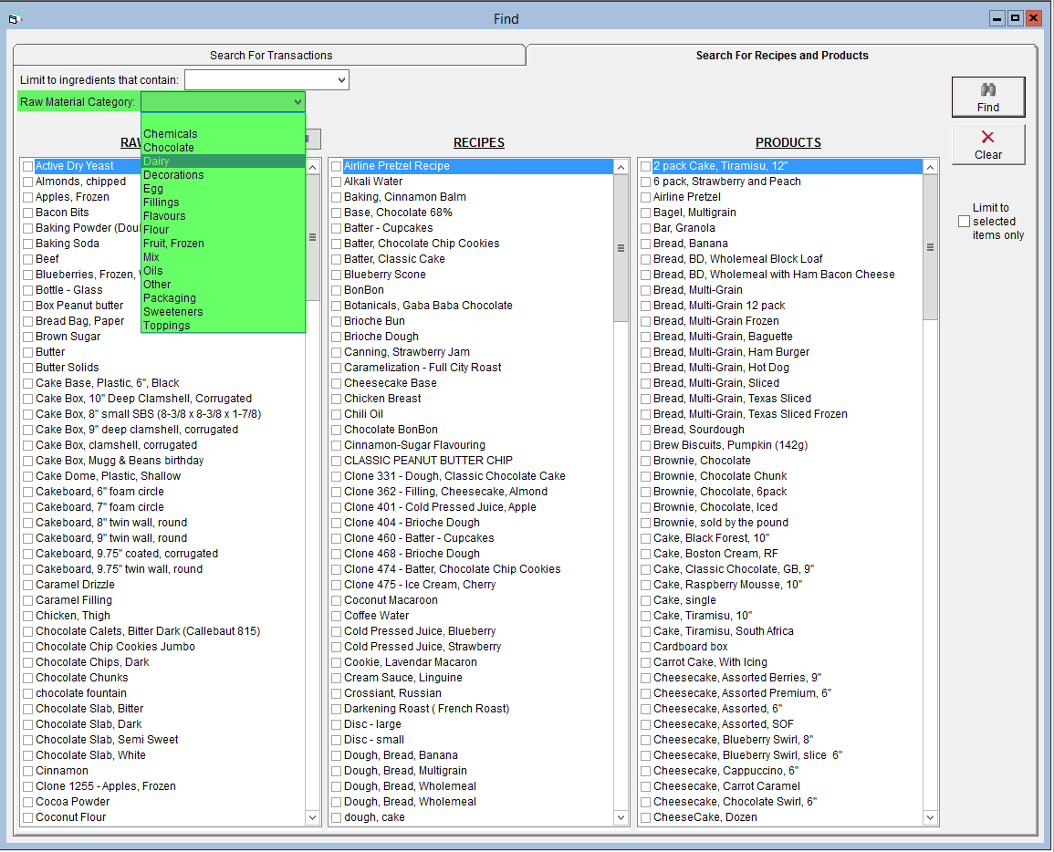Viewport: 1054px width, 852px height.
Task: Select Cocoa Powder in raw materials list
Action: (x=72, y=802)
